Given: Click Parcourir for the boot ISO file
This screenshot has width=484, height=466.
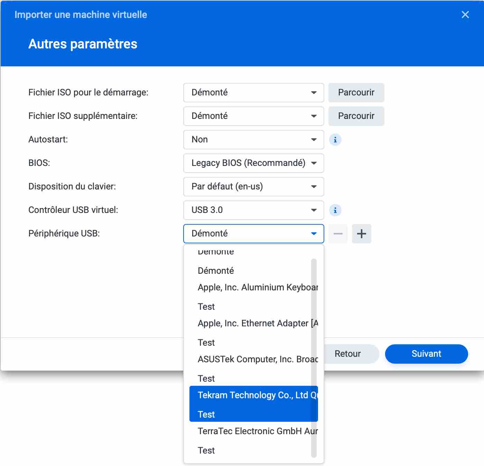Looking at the screenshot, I should point(356,93).
